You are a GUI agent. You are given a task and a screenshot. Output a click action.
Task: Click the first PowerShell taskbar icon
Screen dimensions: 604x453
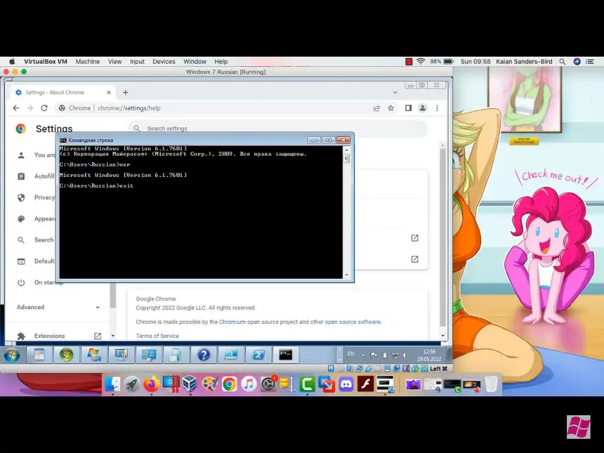231,354
